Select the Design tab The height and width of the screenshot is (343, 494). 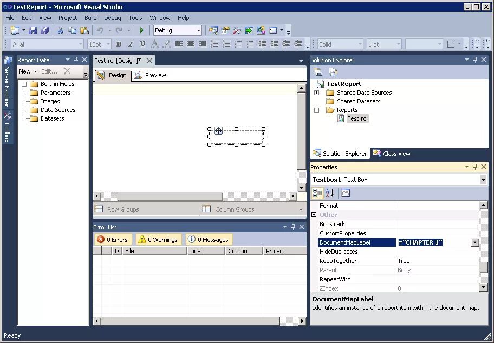click(x=113, y=75)
